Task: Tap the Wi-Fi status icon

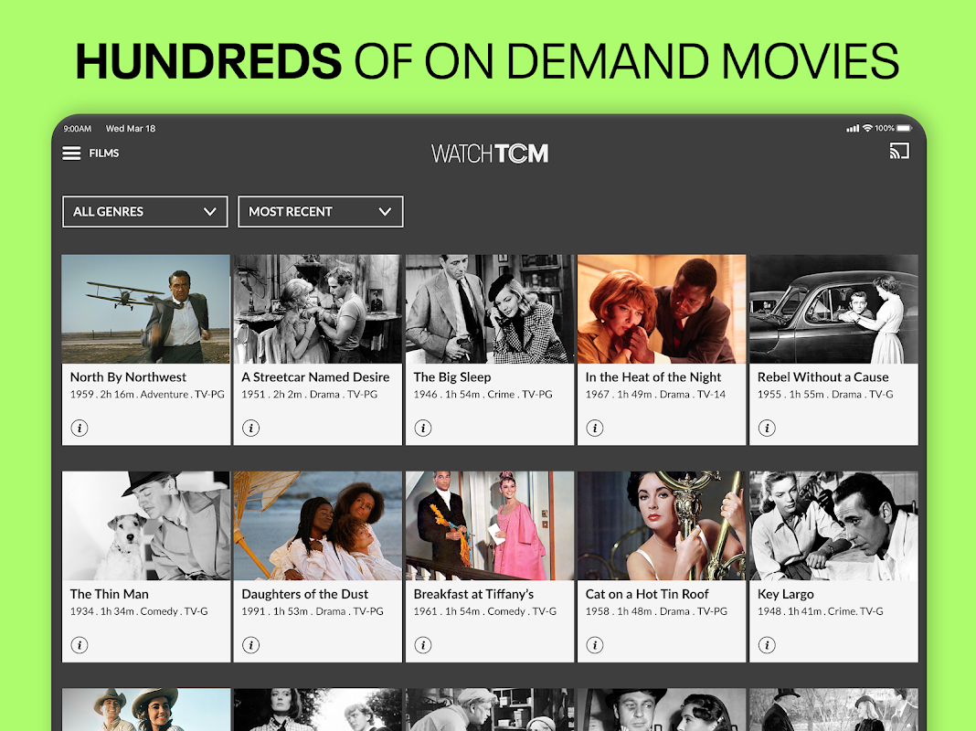Action: tap(867, 128)
